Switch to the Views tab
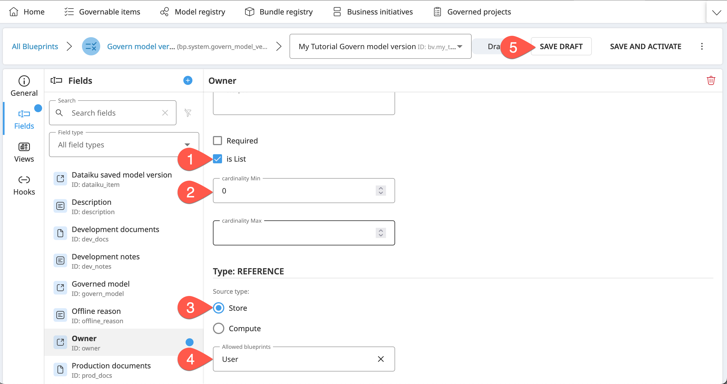The image size is (727, 384). pyautogui.click(x=24, y=152)
